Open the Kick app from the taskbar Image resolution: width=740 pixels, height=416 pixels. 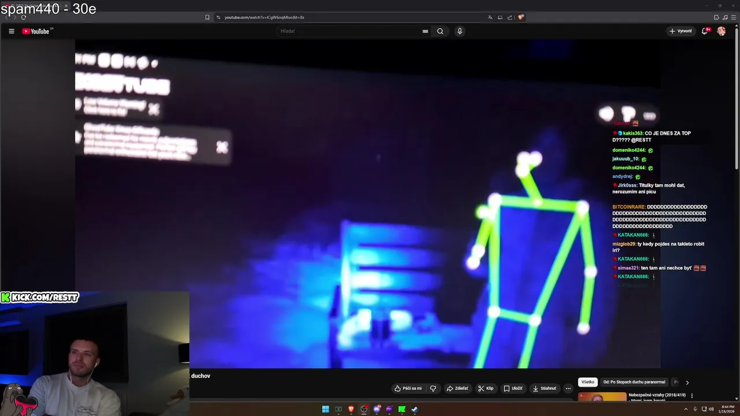pyautogui.click(x=402, y=409)
